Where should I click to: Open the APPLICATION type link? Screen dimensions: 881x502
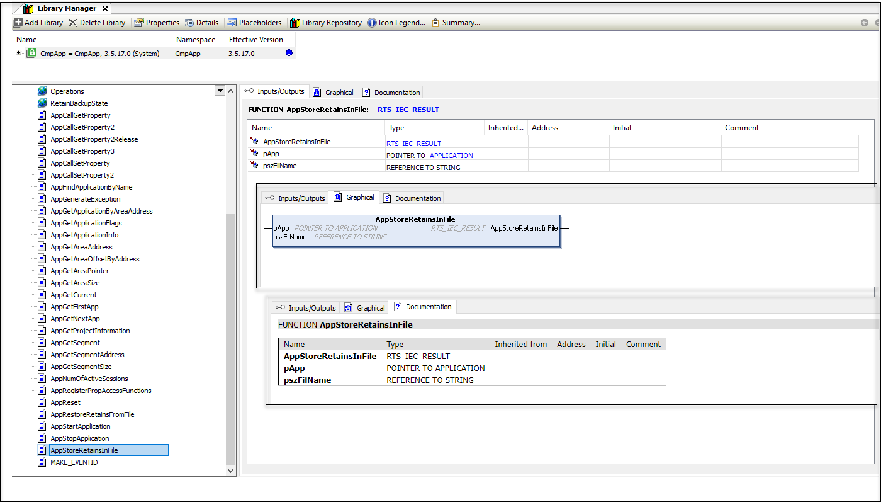(451, 156)
